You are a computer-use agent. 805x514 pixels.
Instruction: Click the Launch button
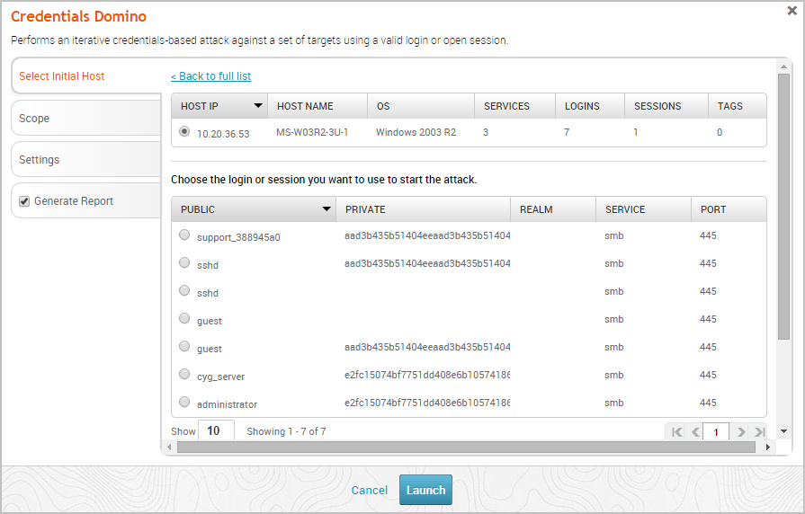[425, 491]
